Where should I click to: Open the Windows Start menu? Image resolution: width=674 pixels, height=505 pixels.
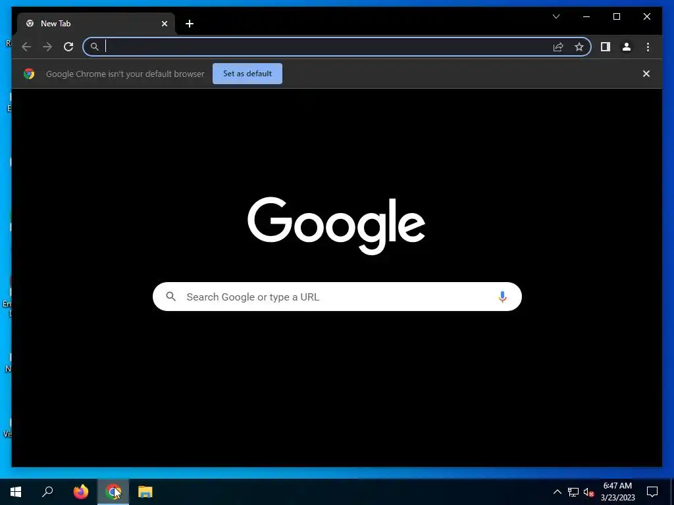pyautogui.click(x=16, y=492)
